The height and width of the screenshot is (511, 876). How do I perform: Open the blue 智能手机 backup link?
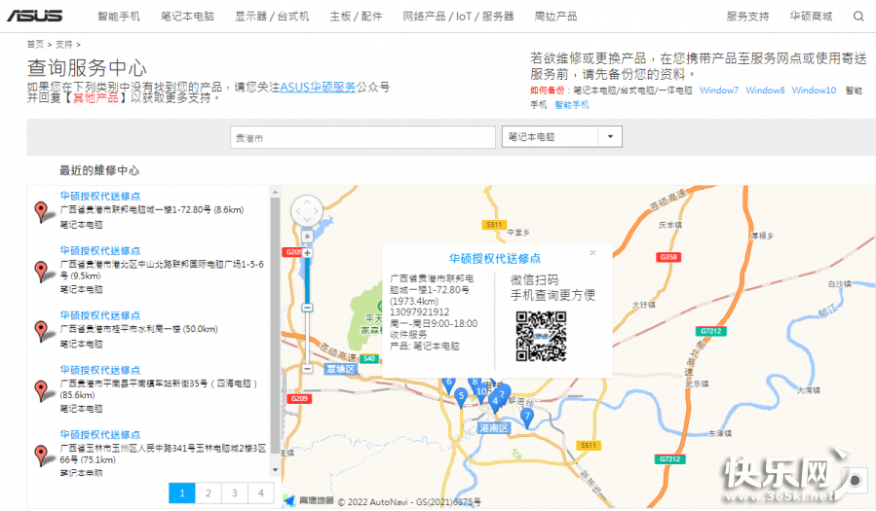click(572, 104)
